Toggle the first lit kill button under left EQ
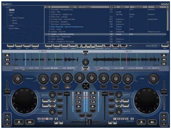Screen dimensions: 171x128 (x=44, y=87)
